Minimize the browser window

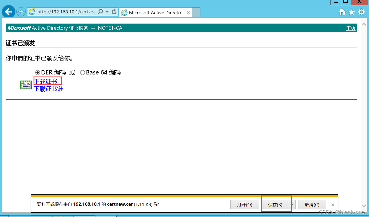tap(336, 2)
